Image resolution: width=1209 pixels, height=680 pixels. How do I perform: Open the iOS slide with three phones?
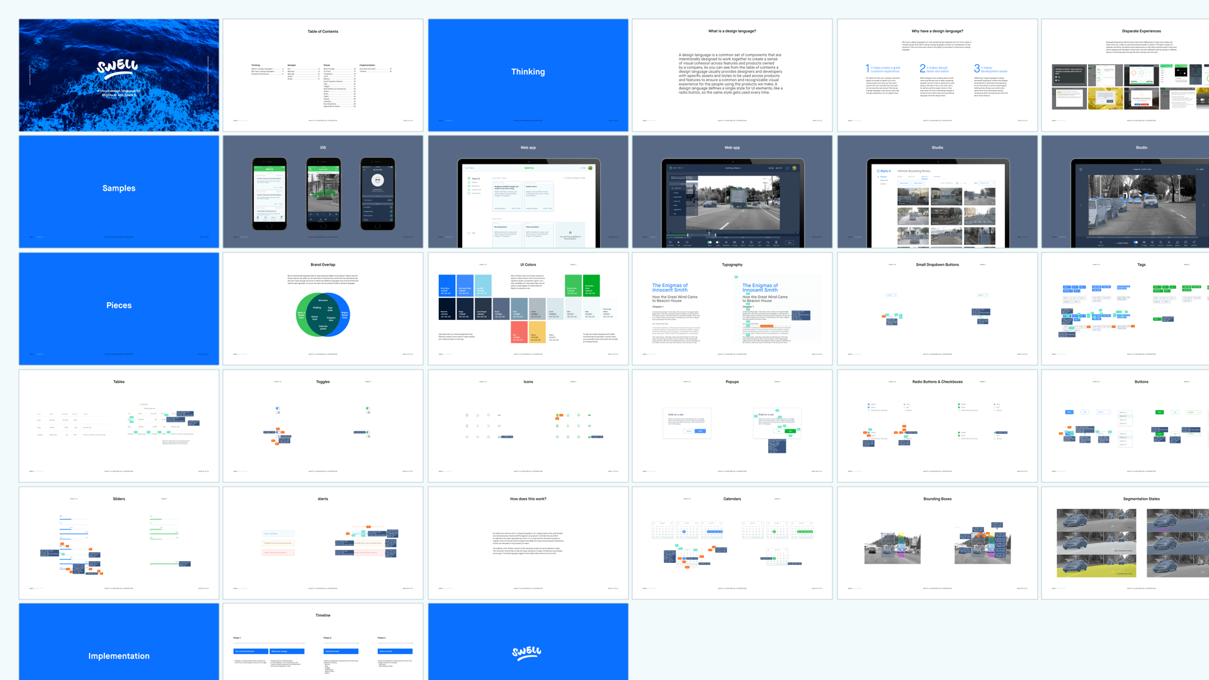click(323, 191)
